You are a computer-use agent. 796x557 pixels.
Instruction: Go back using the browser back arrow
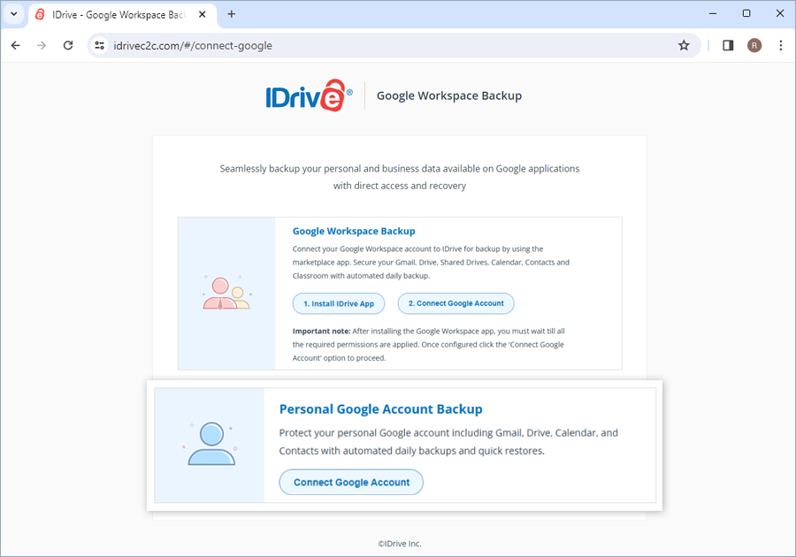(16, 46)
